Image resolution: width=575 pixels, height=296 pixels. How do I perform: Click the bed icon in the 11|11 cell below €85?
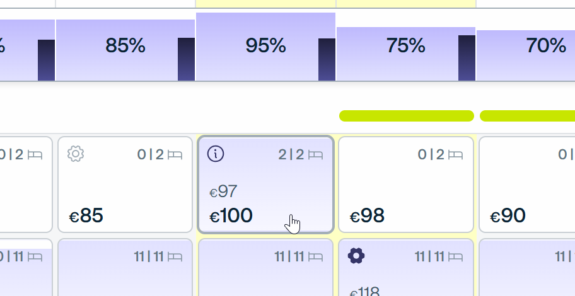click(175, 258)
